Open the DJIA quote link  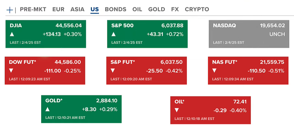tap(16, 26)
